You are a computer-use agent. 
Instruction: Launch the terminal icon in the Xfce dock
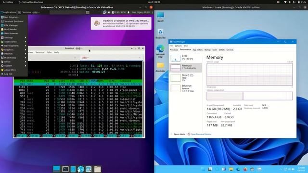coord(65,169)
